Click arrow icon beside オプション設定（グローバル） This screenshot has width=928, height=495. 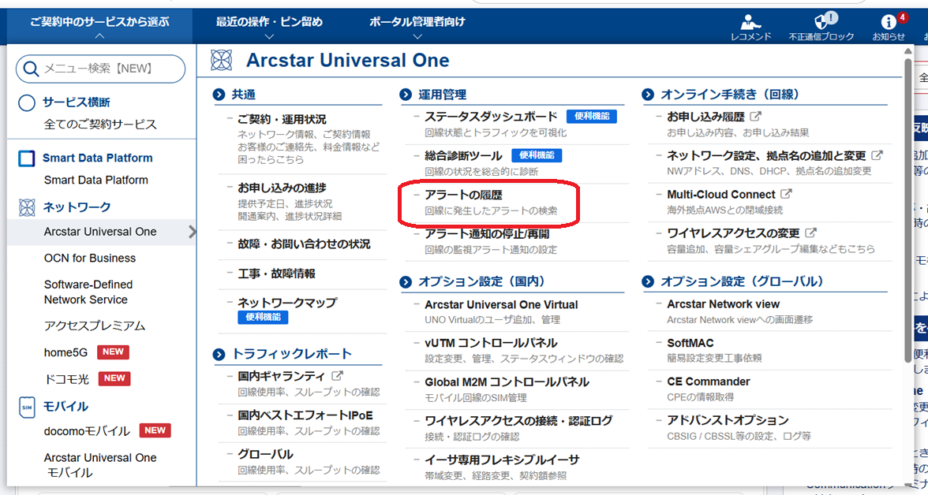click(x=648, y=282)
